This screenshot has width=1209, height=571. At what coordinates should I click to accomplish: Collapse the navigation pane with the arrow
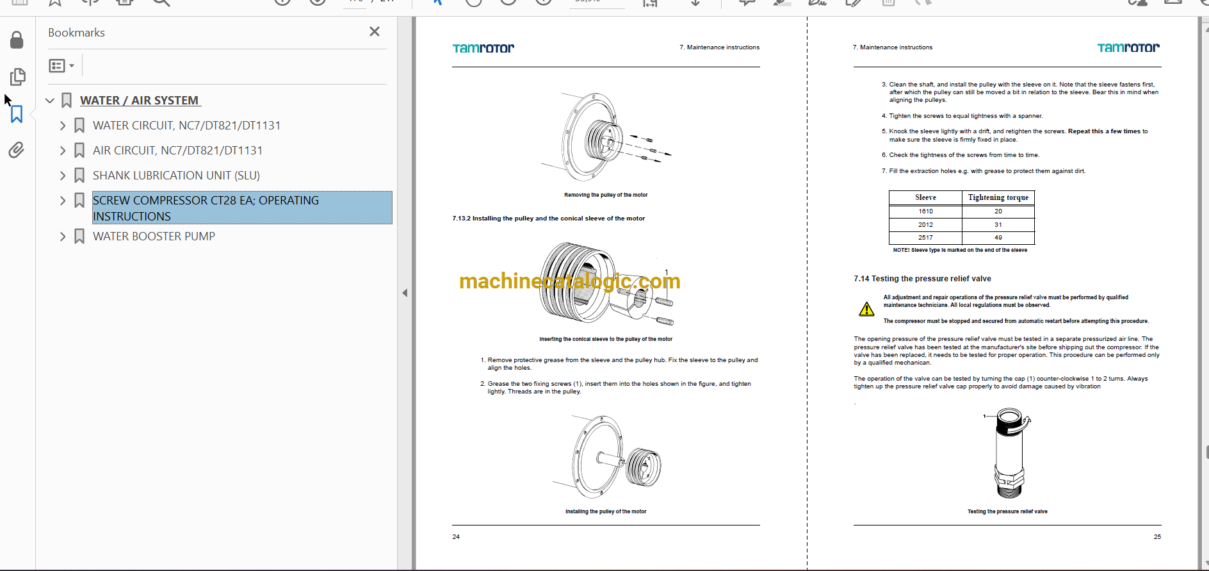point(405,293)
